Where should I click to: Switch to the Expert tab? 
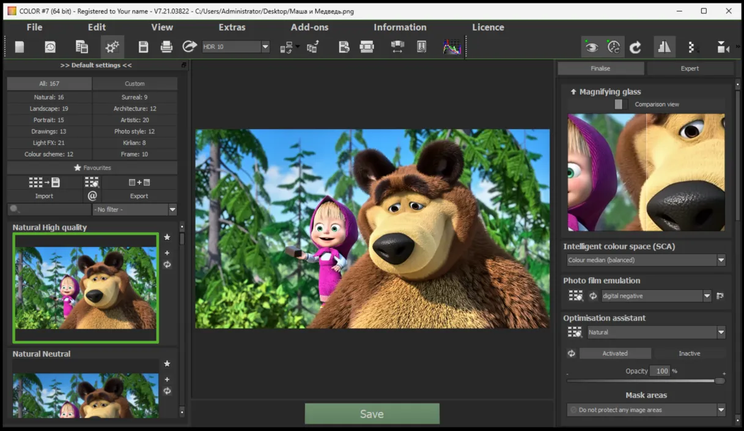click(690, 68)
